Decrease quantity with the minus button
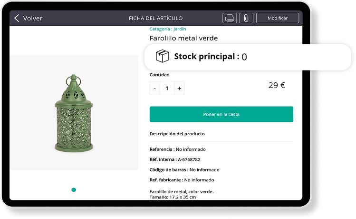Image resolution: width=356 pixels, height=219 pixels. pos(154,88)
